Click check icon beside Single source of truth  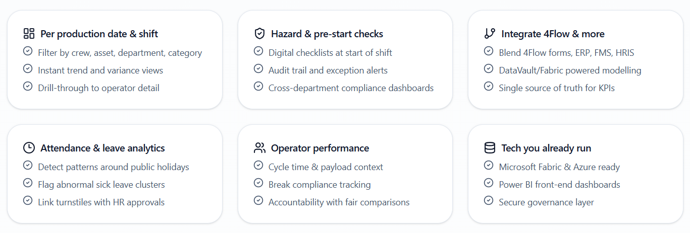[x=489, y=87]
